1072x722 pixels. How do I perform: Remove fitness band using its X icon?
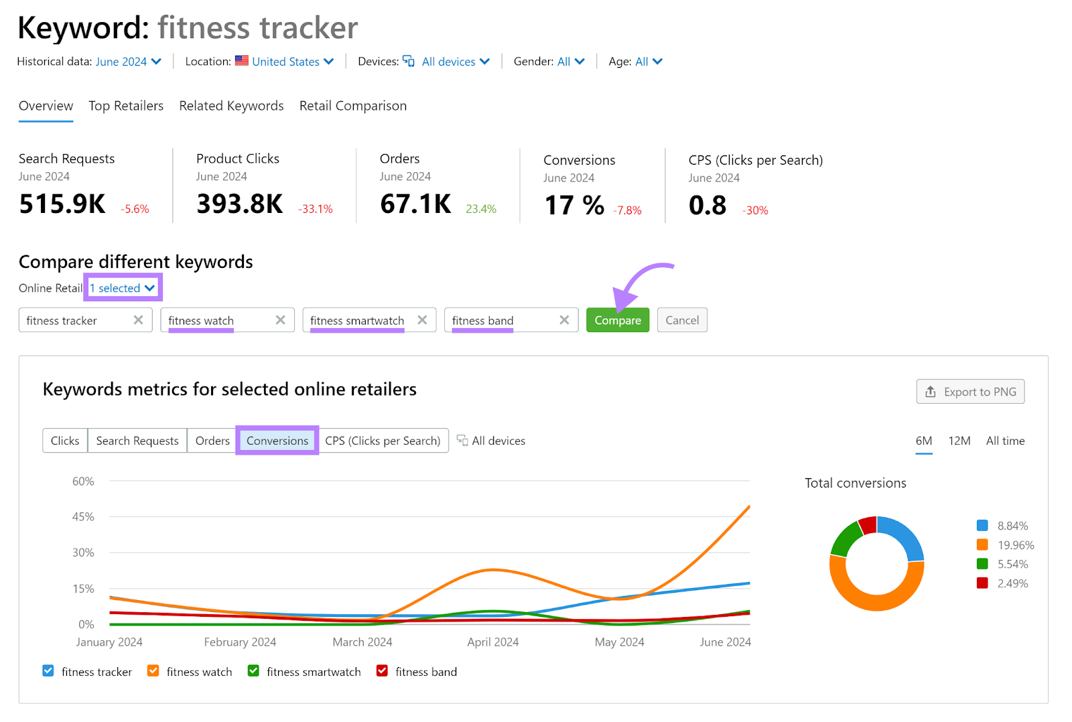pyautogui.click(x=564, y=320)
